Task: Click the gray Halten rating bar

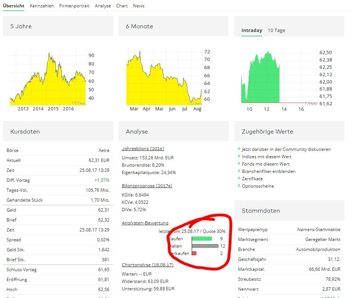Action: 205,246
